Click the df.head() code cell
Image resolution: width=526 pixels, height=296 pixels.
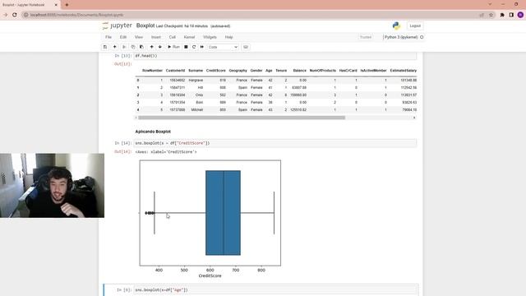click(275, 56)
